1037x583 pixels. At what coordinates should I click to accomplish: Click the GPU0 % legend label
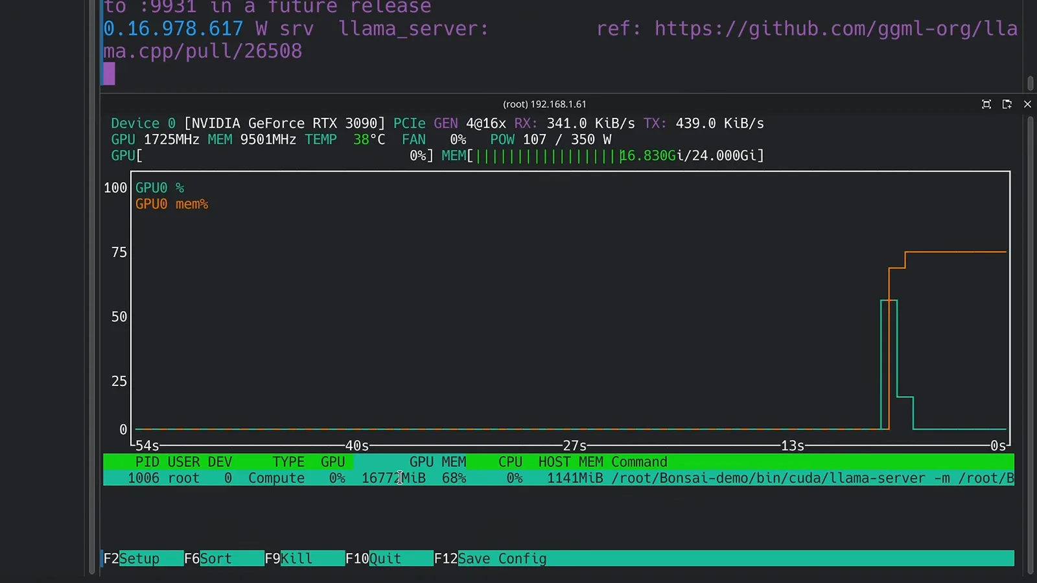[159, 188]
